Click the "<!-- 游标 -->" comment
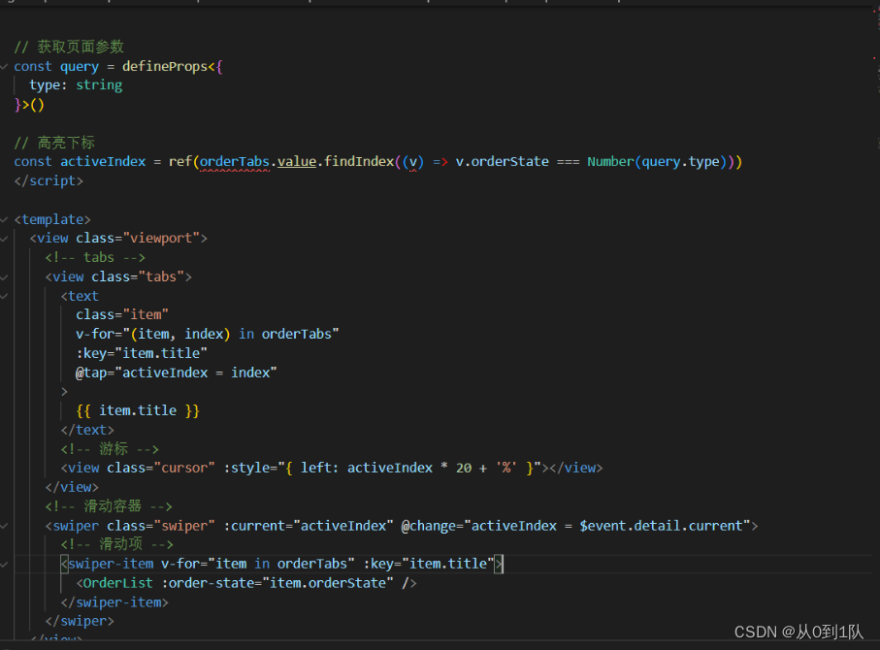 [x=110, y=449]
